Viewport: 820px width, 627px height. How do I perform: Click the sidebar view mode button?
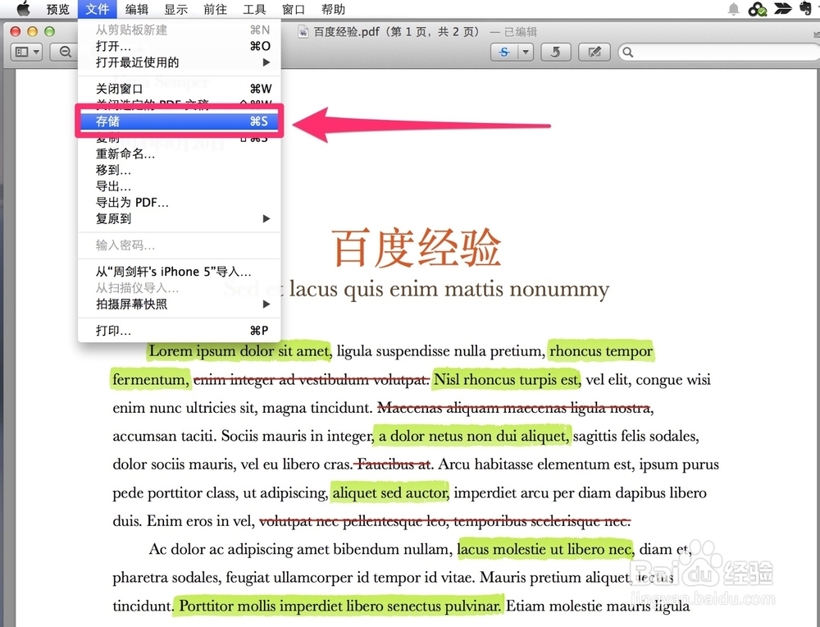point(21,52)
